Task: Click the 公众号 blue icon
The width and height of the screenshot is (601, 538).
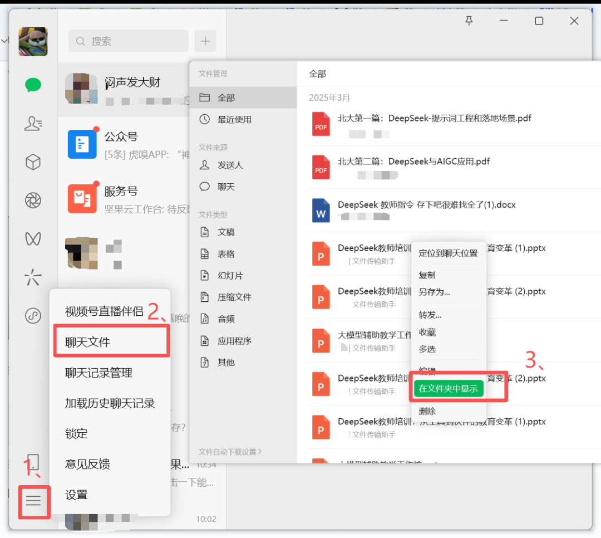Action: pos(82,144)
